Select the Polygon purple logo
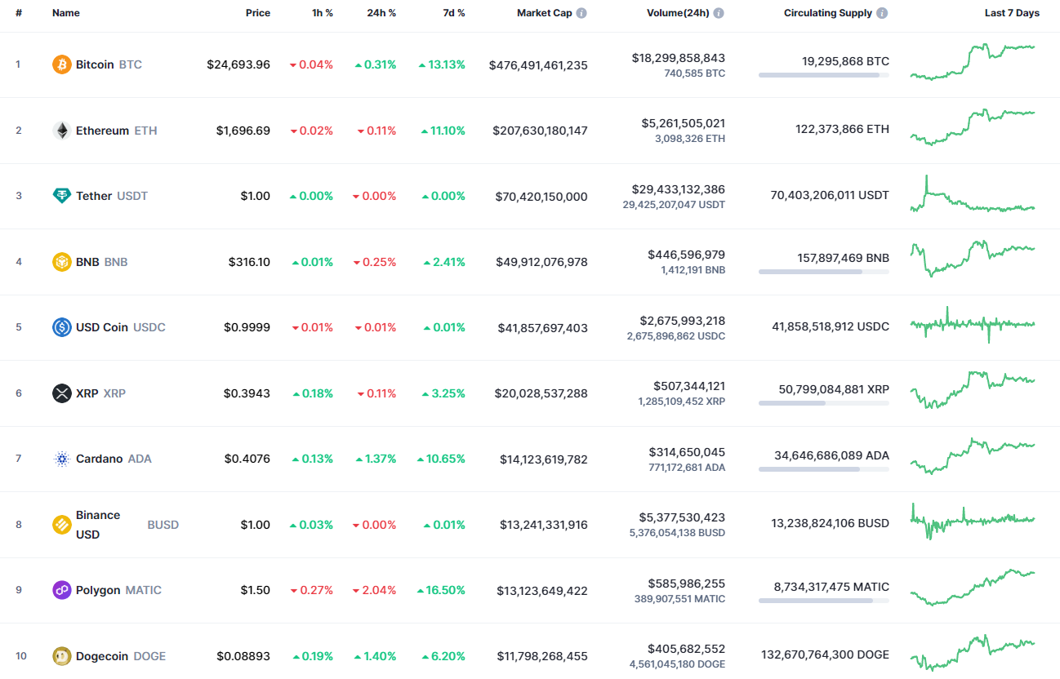The image size is (1060, 679). pyautogui.click(x=62, y=590)
